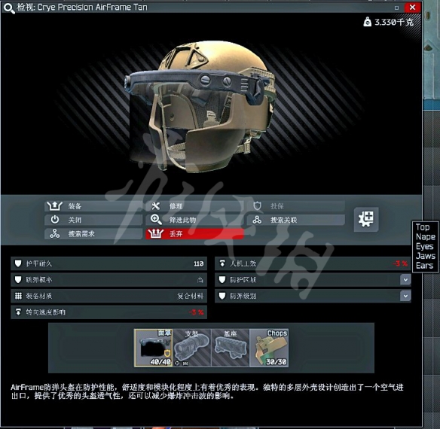
Task: Click the 'Ears' protection zone text
Action: tap(425, 266)
